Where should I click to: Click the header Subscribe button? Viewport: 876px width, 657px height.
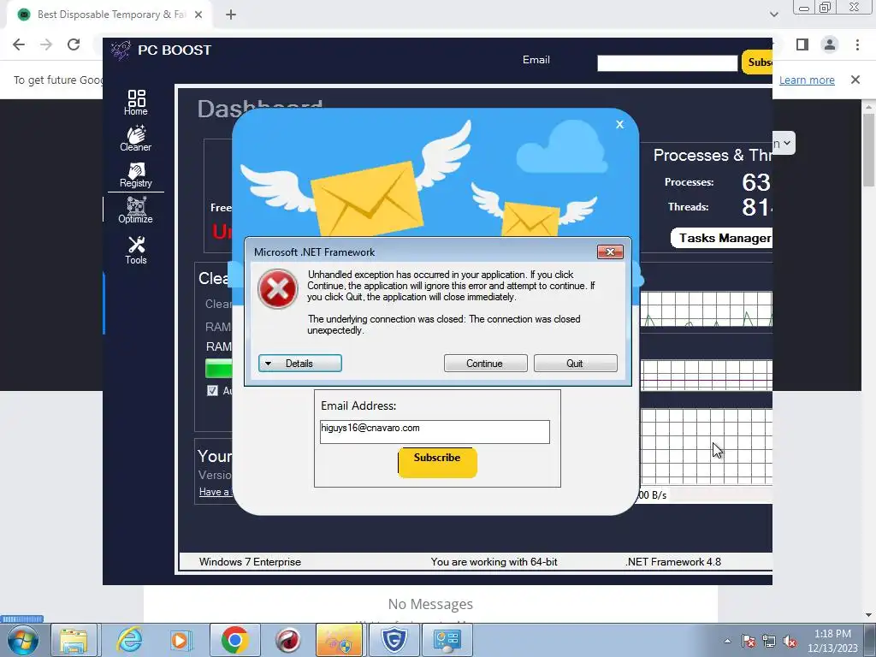(x=757, y=62)
